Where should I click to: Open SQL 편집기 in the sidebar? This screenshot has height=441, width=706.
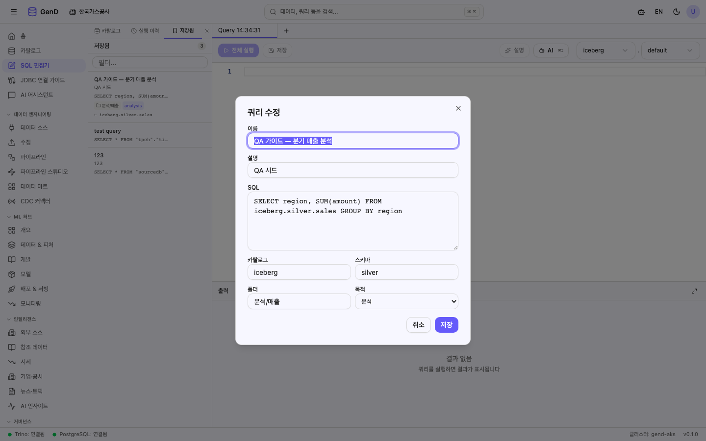[44, 65]
